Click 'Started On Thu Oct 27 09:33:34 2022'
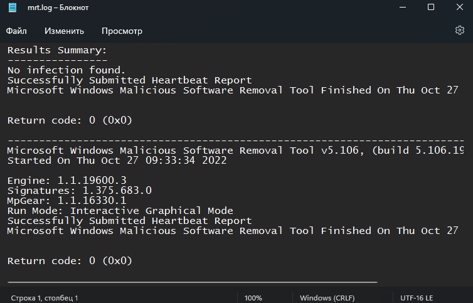Image resolution: width=473 pixels, height=303 pixels. (x=117, y=160)
